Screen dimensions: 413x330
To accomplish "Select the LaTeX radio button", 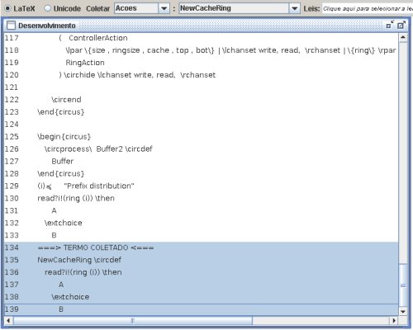I will pyautogui.click(x=8, y=8).
